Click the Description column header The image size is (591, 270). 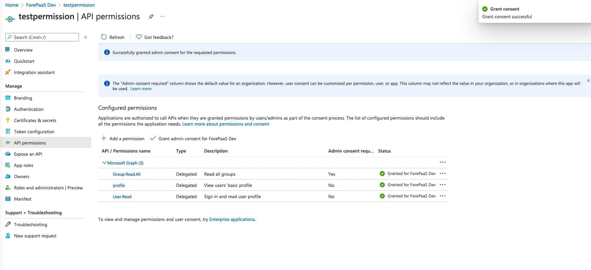(x=216, y=151)
